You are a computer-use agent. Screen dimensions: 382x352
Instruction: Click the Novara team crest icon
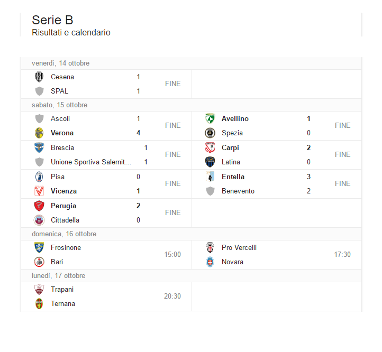coord(210,262)
